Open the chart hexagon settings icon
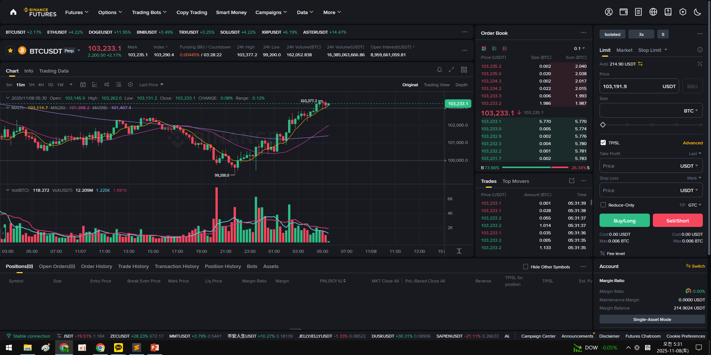The width and height of the screenshot is (711, 355). pos(130,85)
